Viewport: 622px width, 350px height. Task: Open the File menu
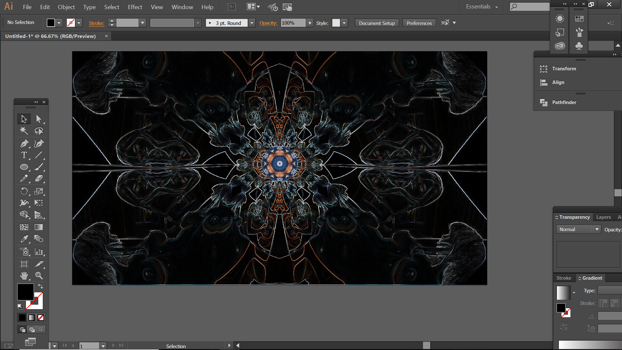tap(27, 7)
